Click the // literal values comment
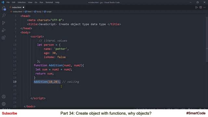 (53, 41)
